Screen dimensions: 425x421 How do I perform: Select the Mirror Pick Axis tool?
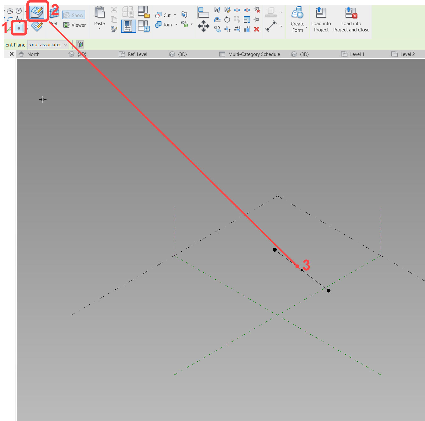(x=217, y=10)
